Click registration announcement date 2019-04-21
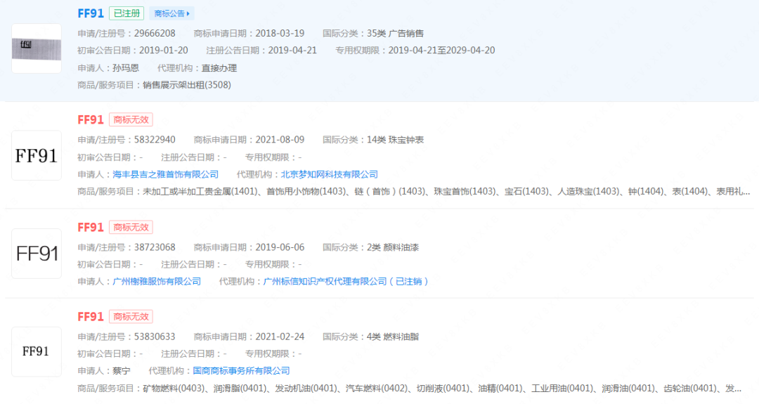Screen dimensions: 759x404 click(x=292, y=51)
